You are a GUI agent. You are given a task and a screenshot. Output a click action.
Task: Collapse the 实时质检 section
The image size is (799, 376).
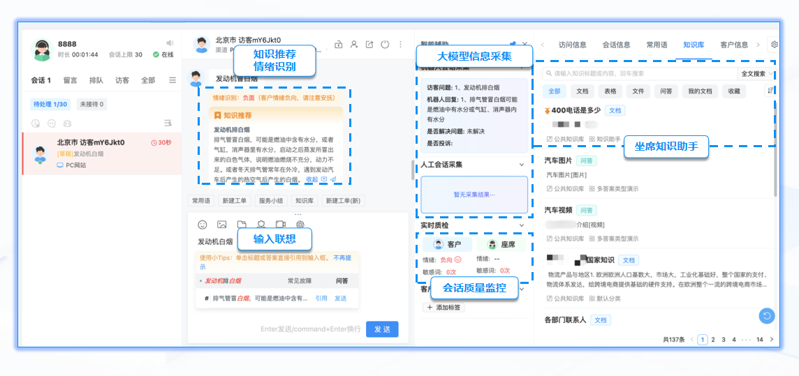(522, 225)
